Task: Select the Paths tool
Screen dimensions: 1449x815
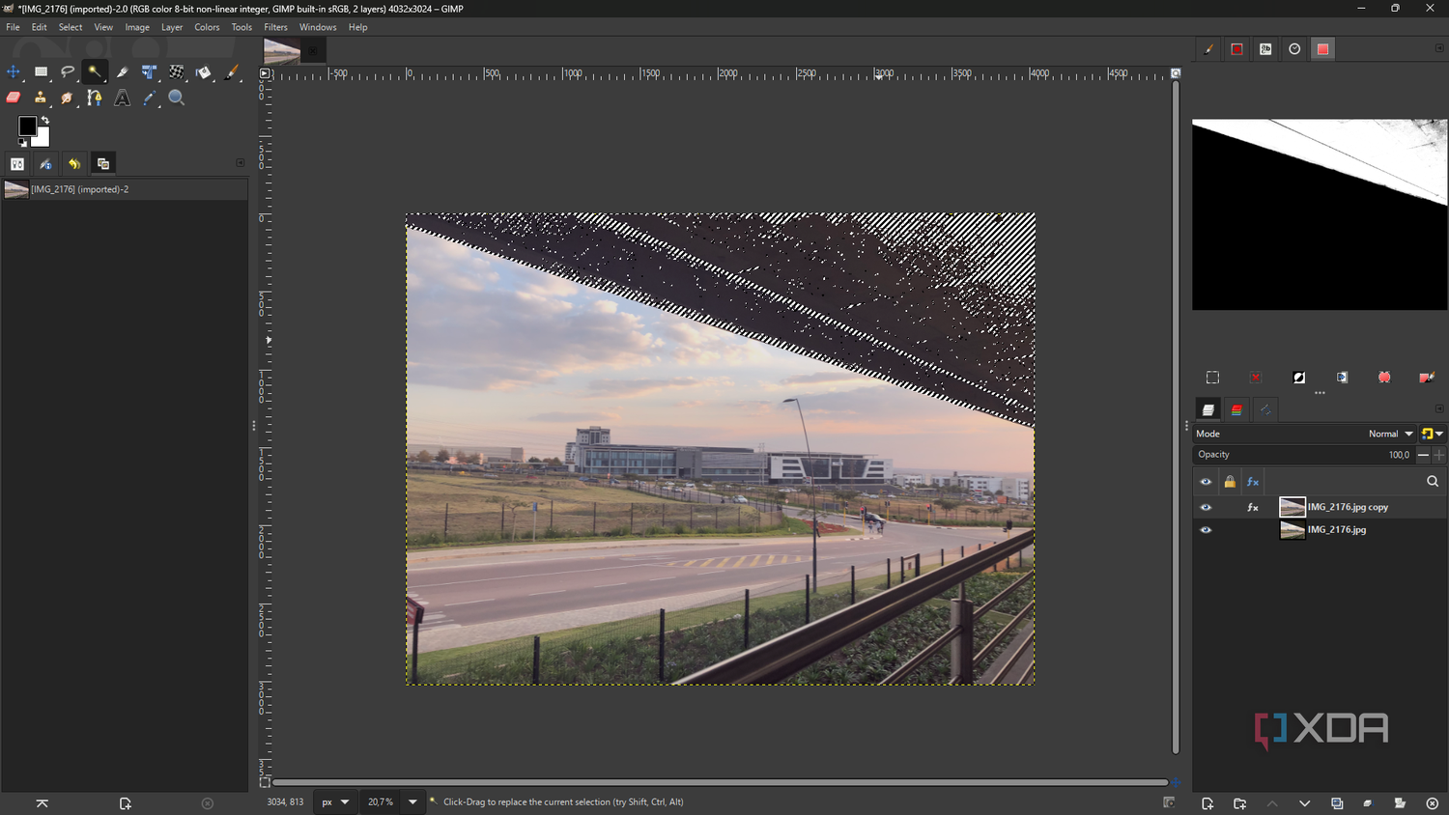Action: click(x=95, y=98)
